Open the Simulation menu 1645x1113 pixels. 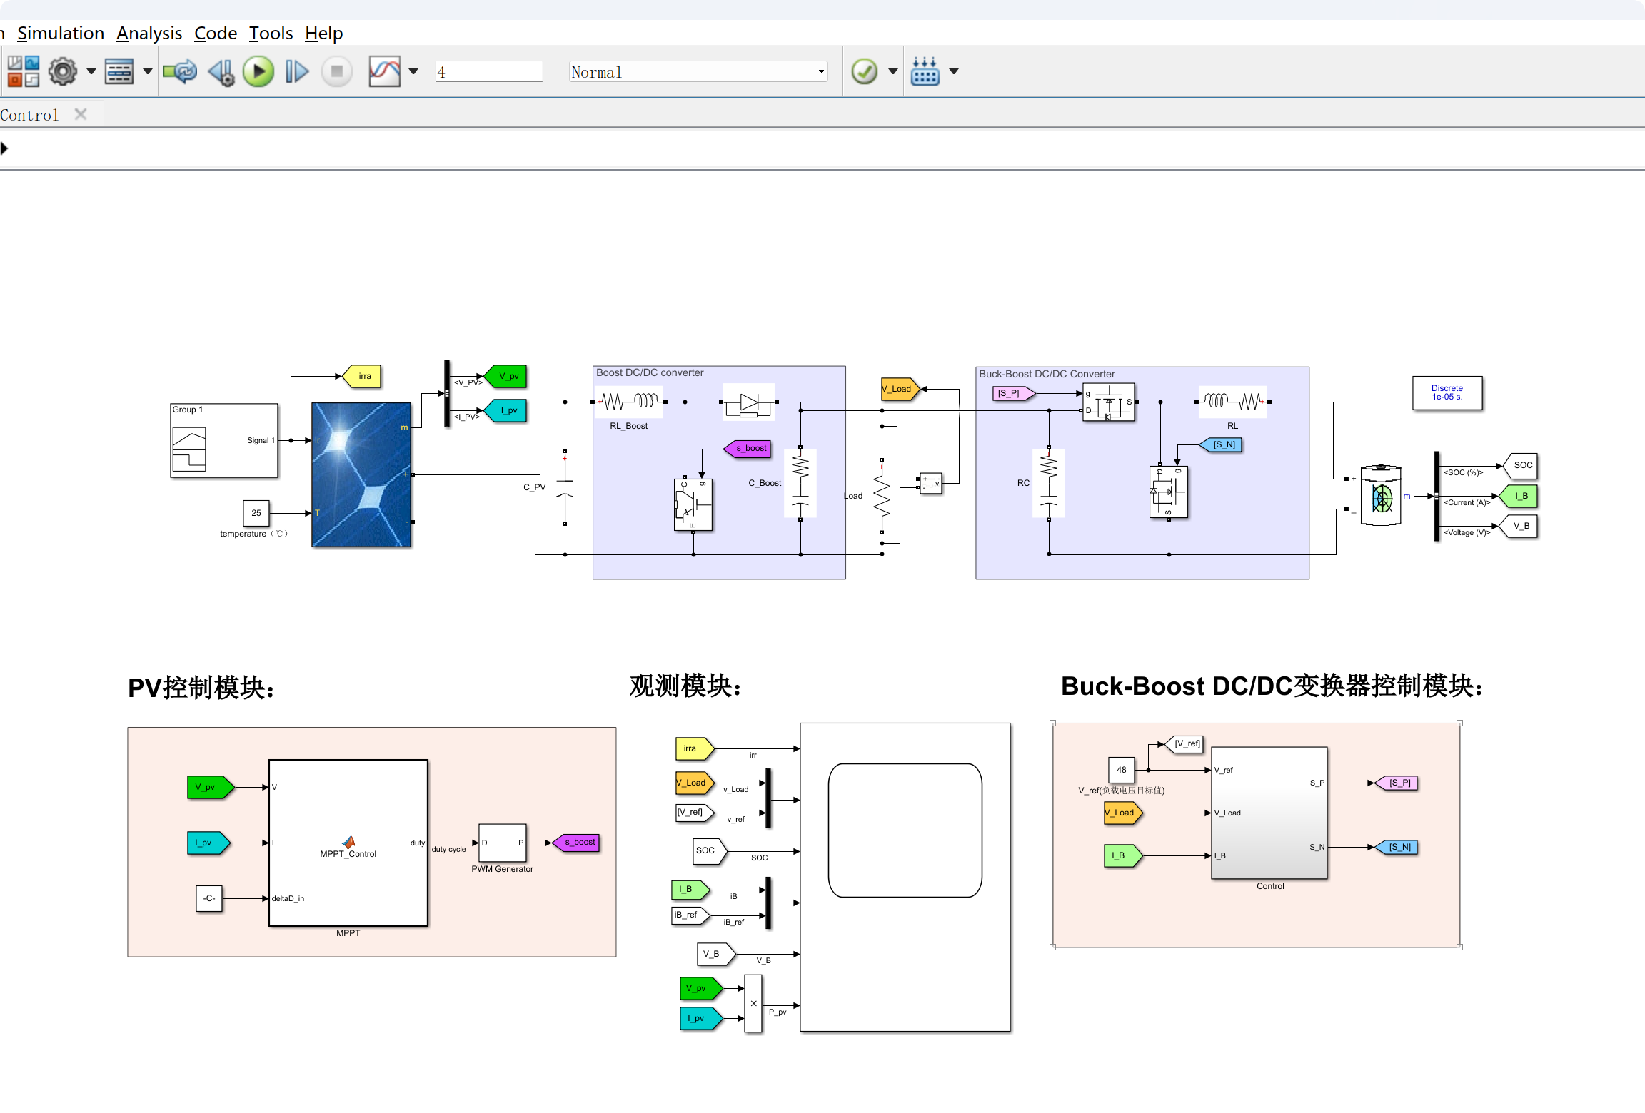tap(61, 34)
